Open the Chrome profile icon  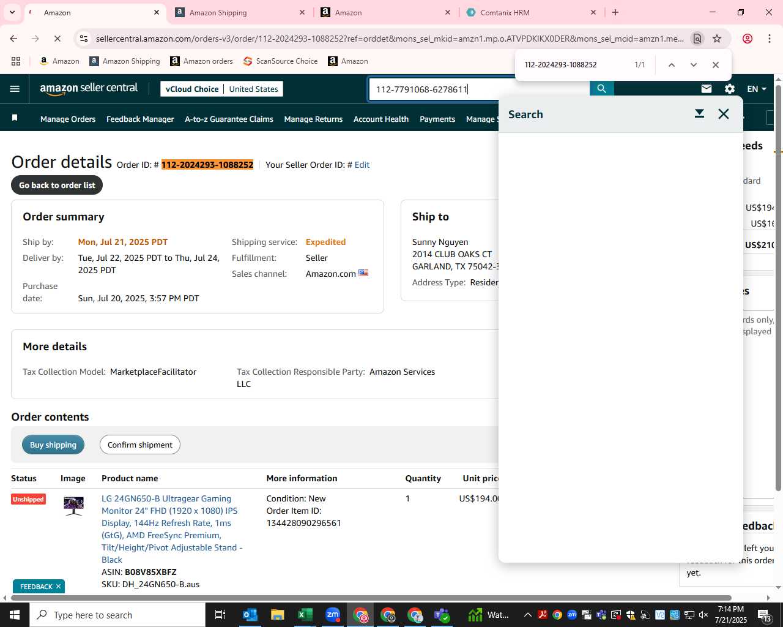(x=747, y=39)
